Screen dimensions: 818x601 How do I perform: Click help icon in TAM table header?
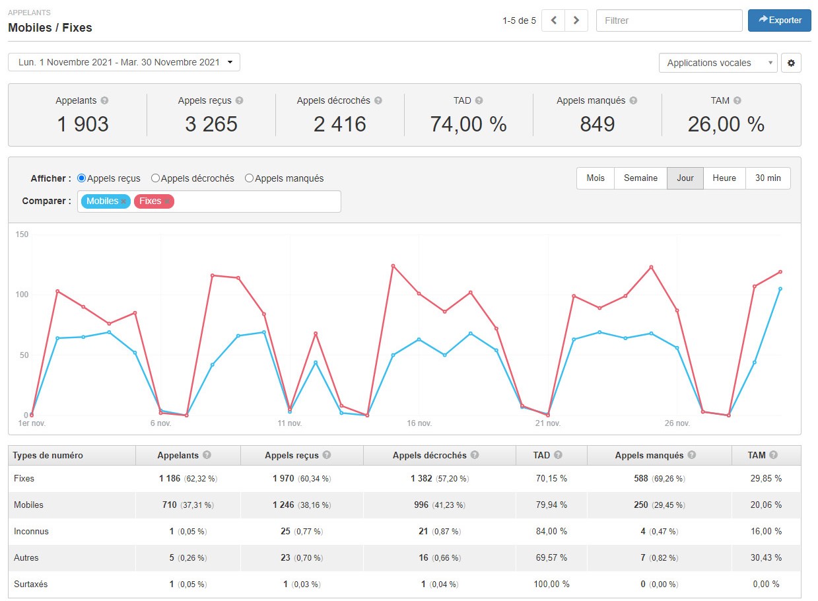click(773, 455)
